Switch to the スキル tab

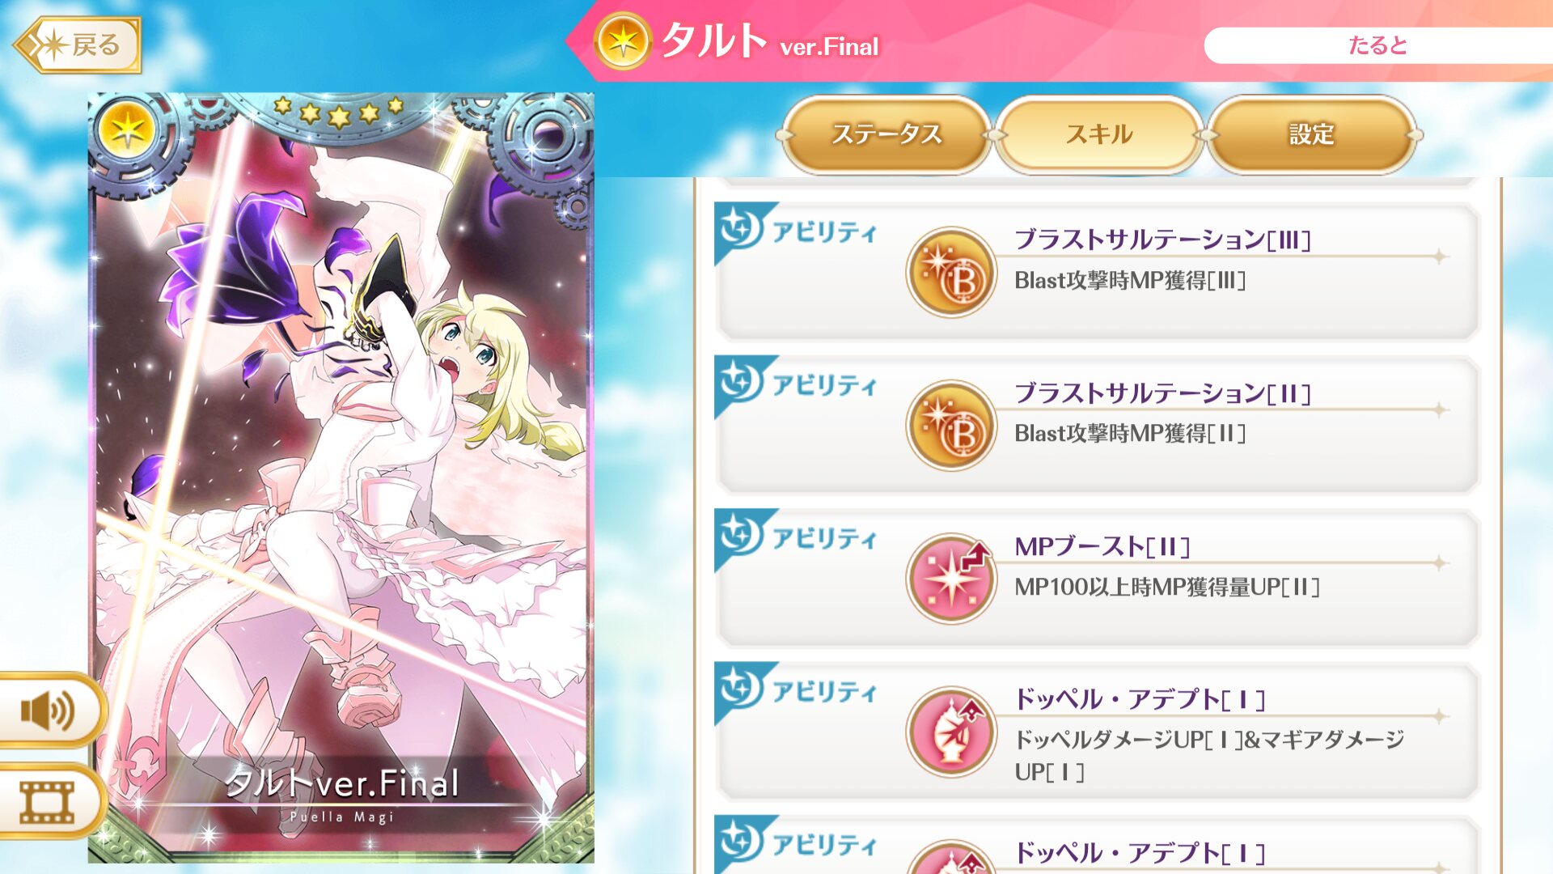(x=1099, y=134)
